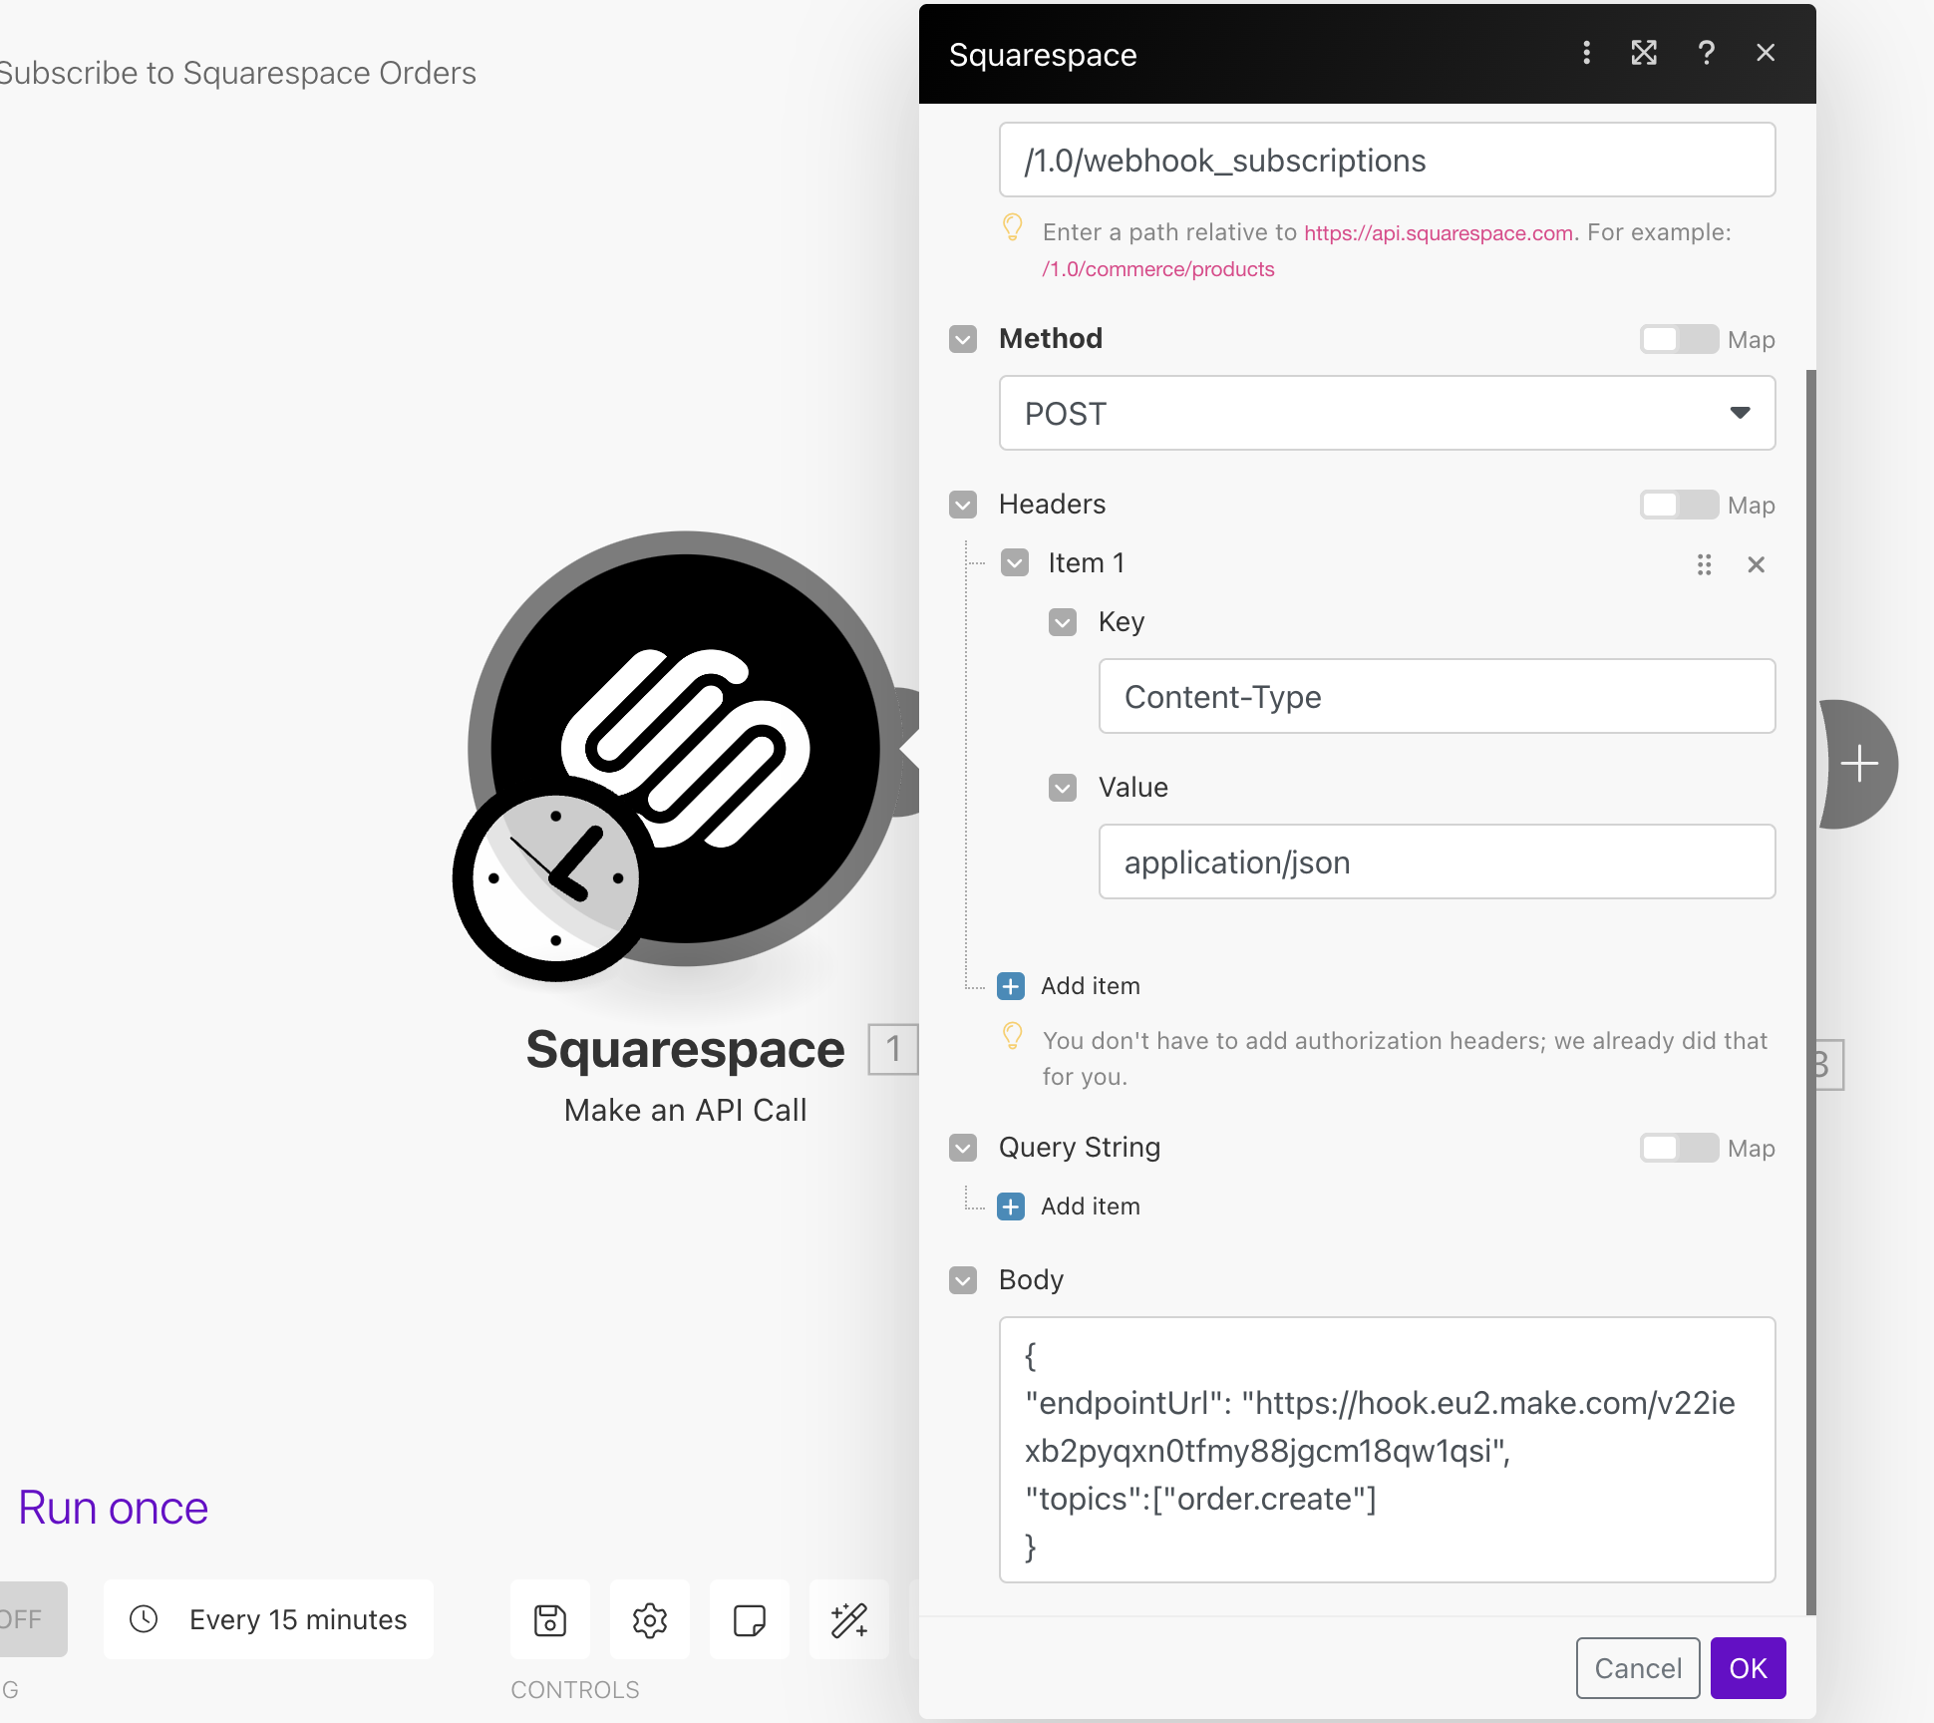Open help for Squarespace module

tap(1706, 53)
